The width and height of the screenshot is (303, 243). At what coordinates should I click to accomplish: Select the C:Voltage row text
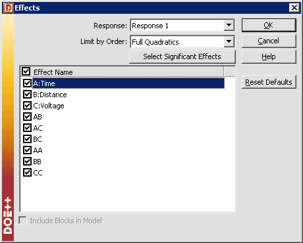pos(49,106)
